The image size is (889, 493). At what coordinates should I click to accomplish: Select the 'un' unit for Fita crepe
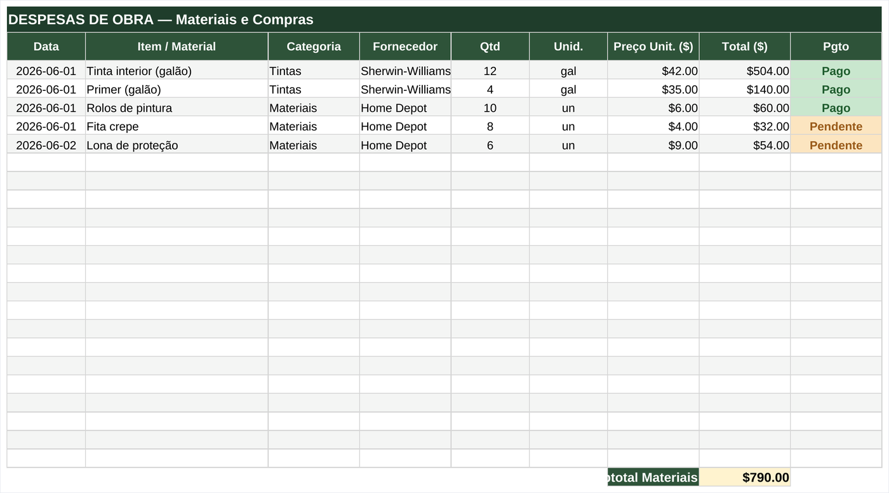[x=568, y=126]
